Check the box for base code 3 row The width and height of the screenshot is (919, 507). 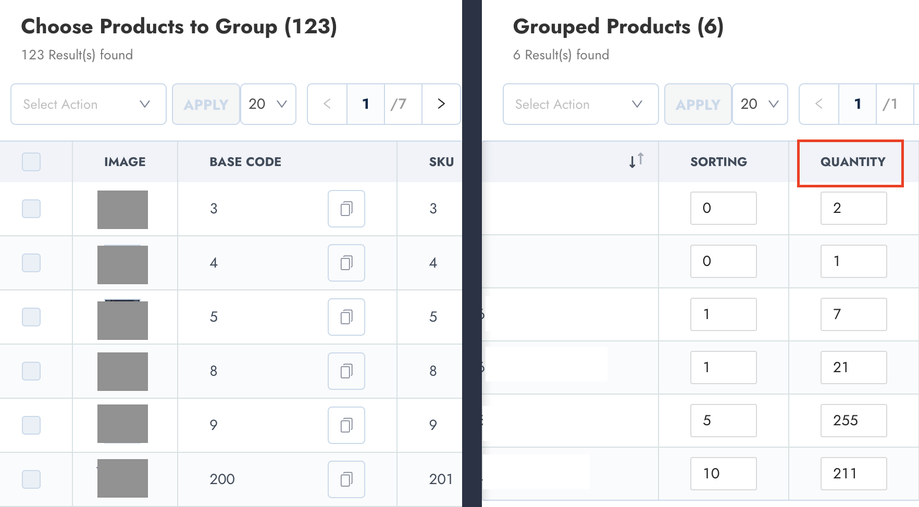[31, 209]
